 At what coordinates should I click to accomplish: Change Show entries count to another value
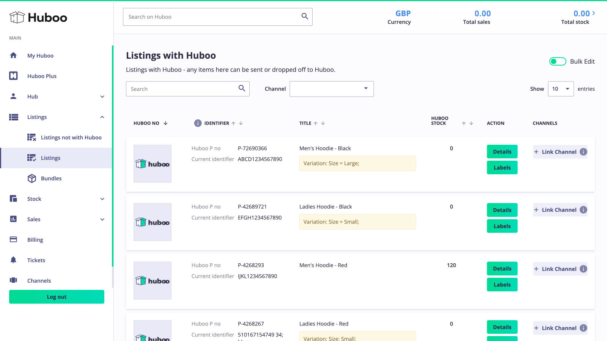pyautogui.click(x=561, y=89)
